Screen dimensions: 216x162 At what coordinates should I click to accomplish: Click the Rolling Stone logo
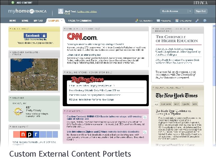click(x=87, y=79)
